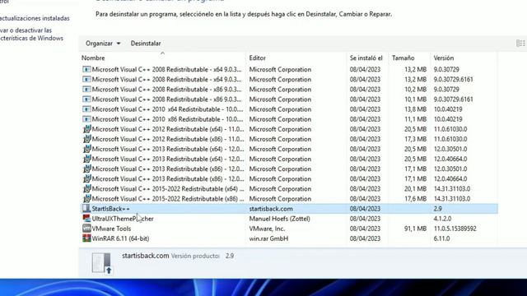Click icon of the 2008 x86 row sized 10,2 MB

[x=86, y=90]
